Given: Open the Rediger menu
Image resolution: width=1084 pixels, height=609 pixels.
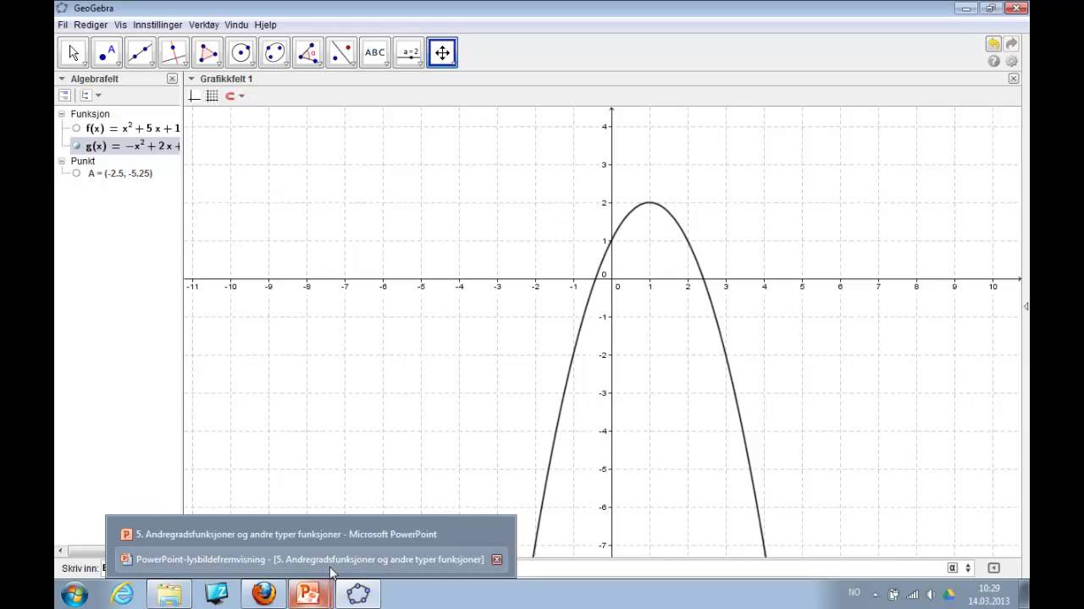Looking at the screenshot, I should (91, 25).
